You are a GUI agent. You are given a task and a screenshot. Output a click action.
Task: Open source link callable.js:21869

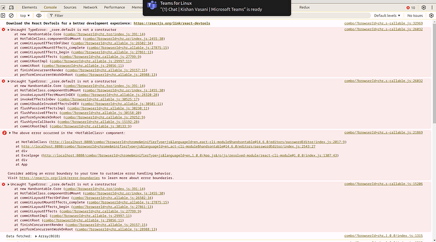click(x=383, y=132)
